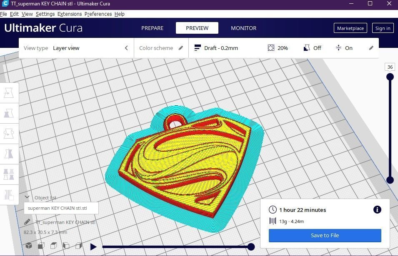
Task: Edit print settings pencil icon
Action: click(371, 48)
